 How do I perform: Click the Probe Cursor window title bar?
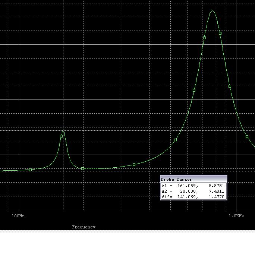point(193,179)
